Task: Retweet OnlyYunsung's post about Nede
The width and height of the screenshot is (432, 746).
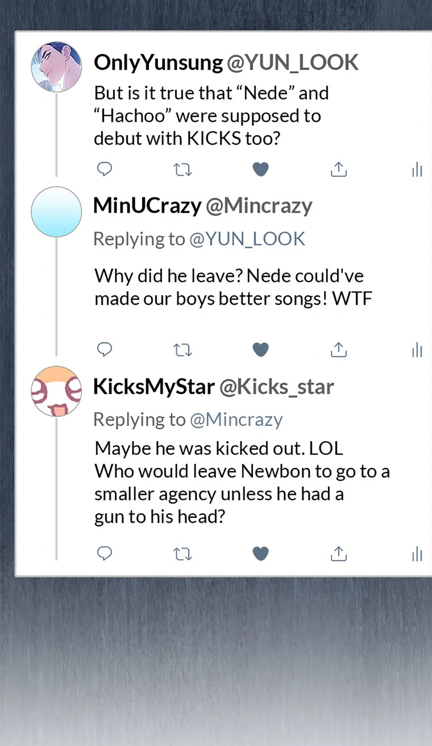Action: tap(182, 170)
